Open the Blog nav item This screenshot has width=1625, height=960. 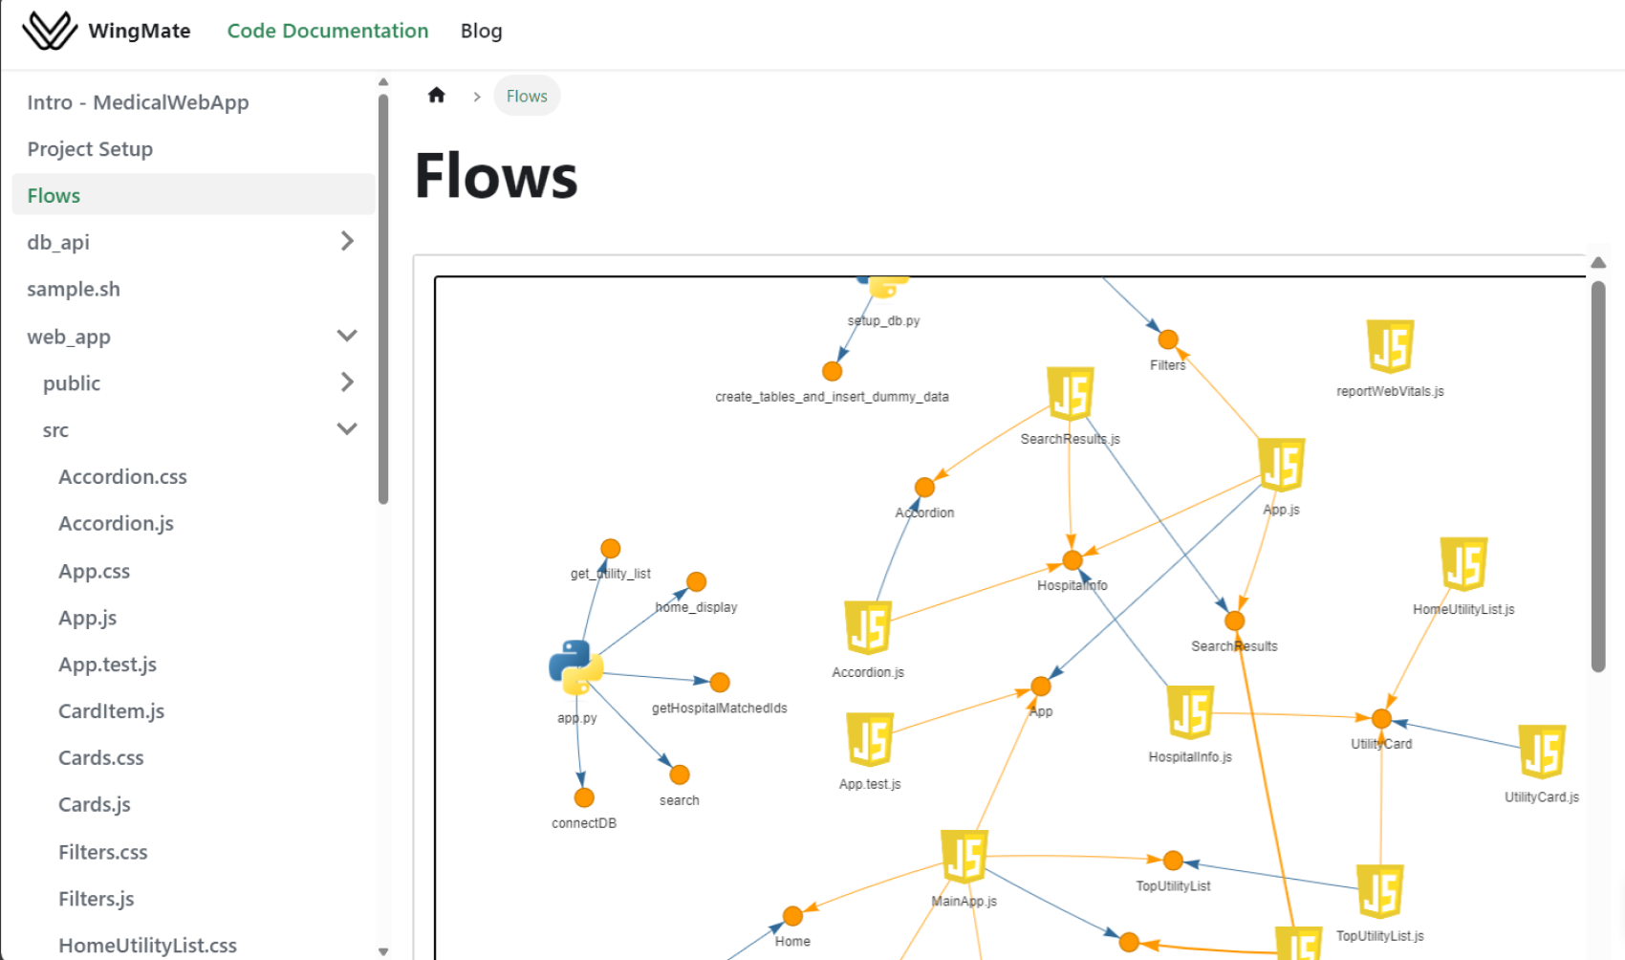pyautogui.click(x=481, y=31)
